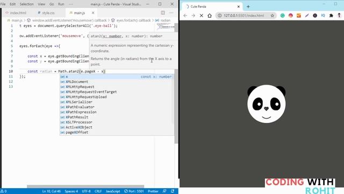Open feedback icon in status bar
344x194 pixels.
pyautogui.click(x=164, y=191)
